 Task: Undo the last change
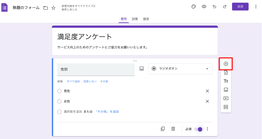click(214, 7)
